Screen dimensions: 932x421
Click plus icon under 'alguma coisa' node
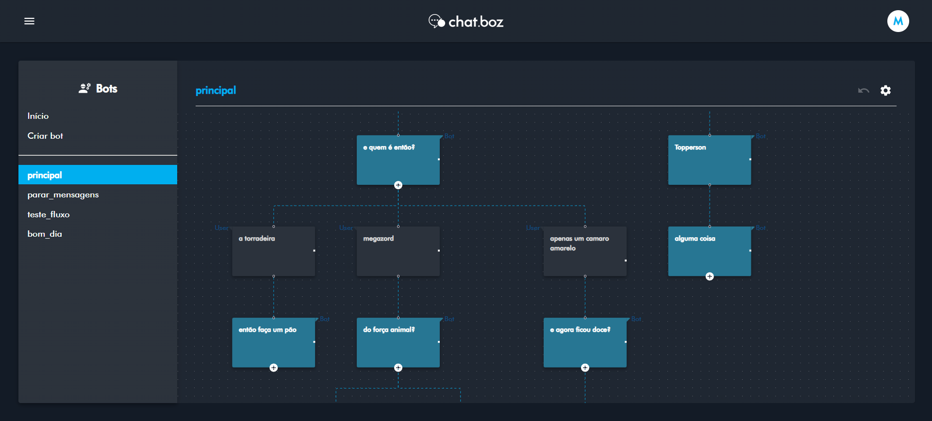pyautogui.click(x=709, y=276)
